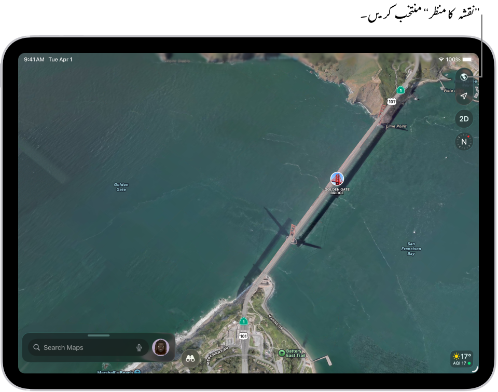
Task: Tap the Lime Point label
Action: click(x=396, y=126)
